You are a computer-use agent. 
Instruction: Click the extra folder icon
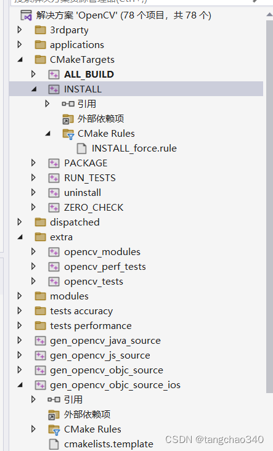click(40, 237)
